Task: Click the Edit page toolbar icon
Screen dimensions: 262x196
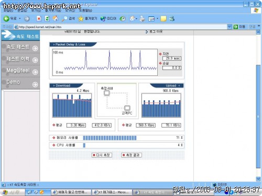Action: pos(151,19)
